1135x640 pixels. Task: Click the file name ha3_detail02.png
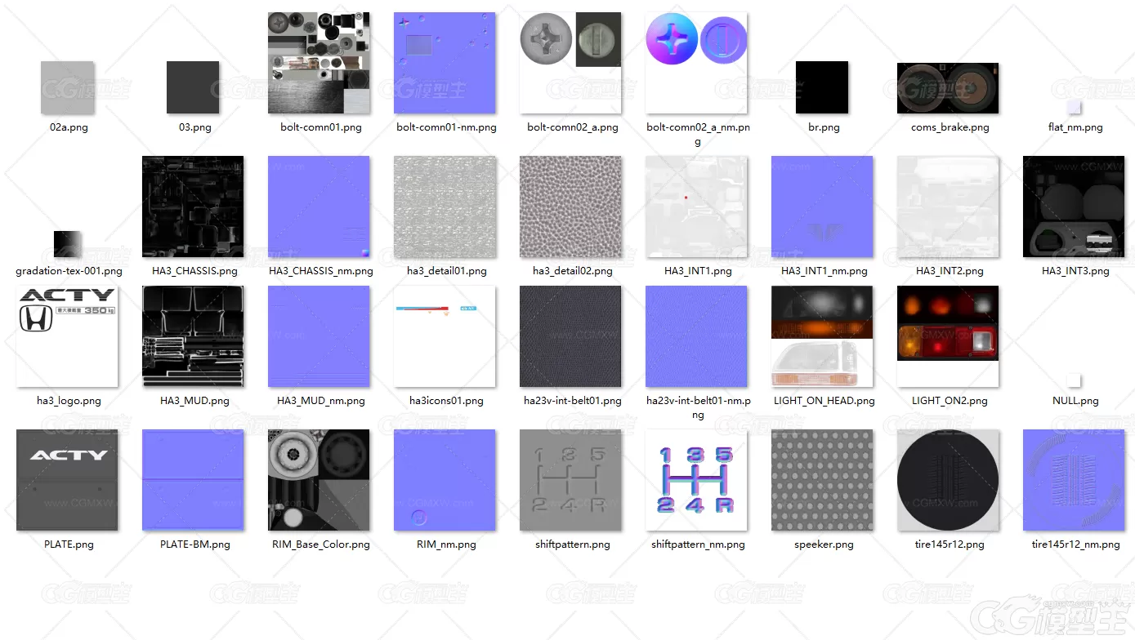(572, 271)
